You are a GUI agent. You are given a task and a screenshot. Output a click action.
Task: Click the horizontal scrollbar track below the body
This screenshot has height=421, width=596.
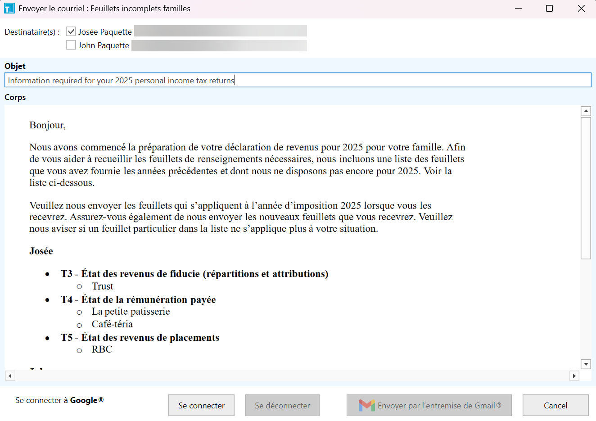point(292,376)
